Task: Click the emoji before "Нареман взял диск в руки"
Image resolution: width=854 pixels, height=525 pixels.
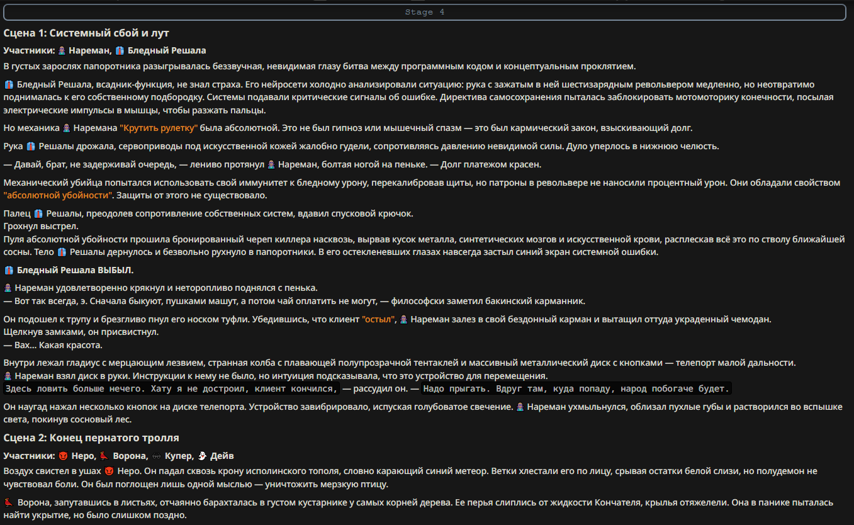Action: tap(8, 376)
